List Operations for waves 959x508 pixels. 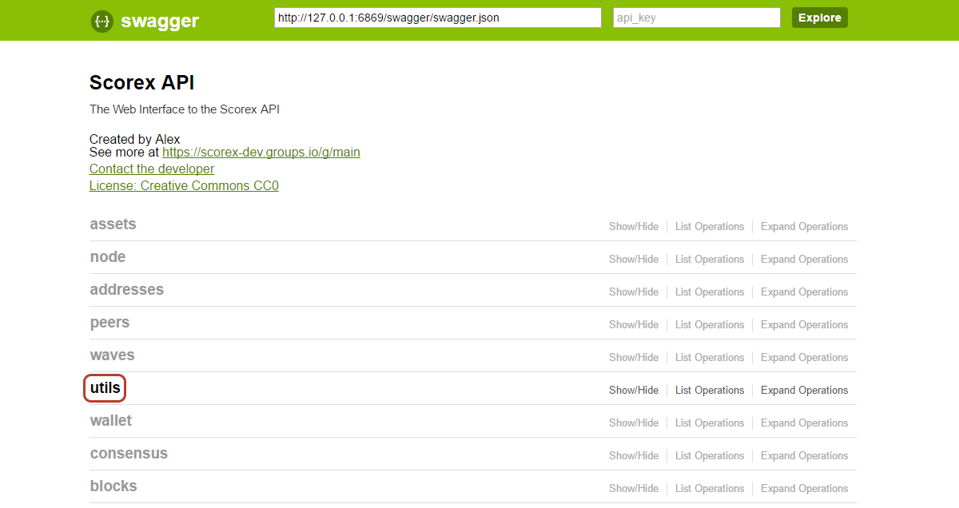[710, 357]
